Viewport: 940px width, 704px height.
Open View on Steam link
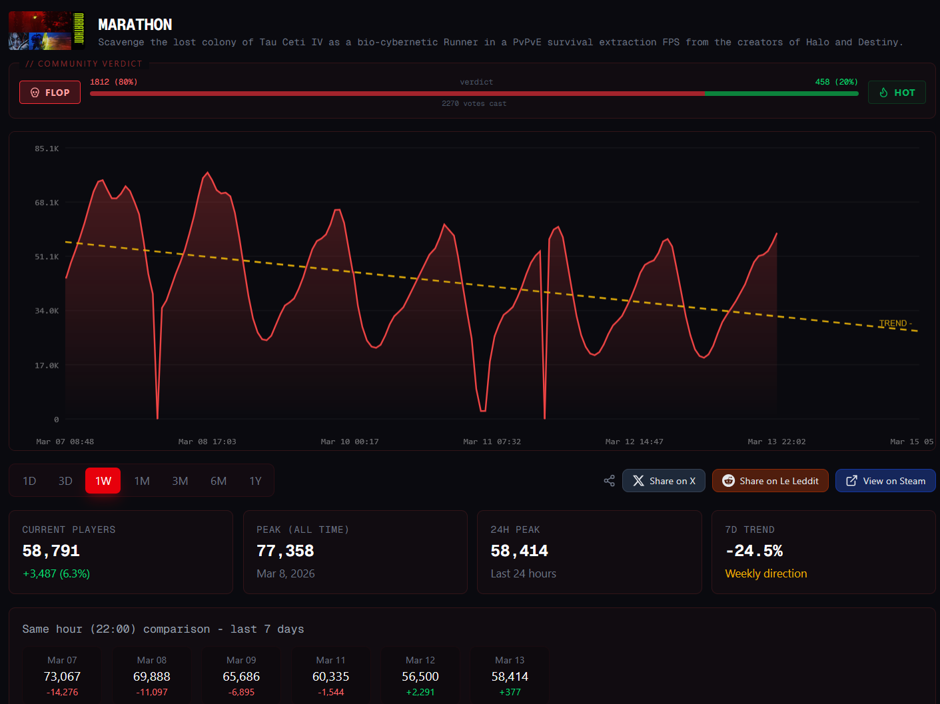pyautogui.click(x=885, y=481)
